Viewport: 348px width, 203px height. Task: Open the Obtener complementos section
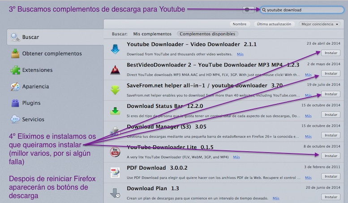coord(52,54)
